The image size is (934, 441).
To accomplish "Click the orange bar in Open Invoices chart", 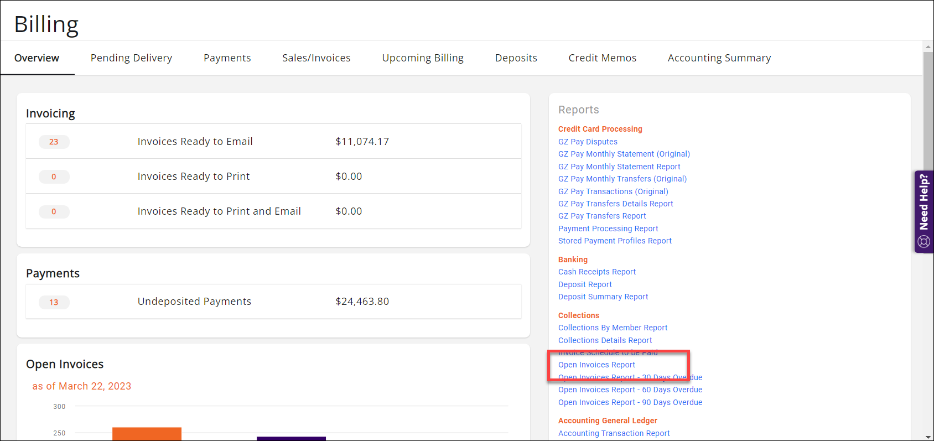I will coord(147,433).
